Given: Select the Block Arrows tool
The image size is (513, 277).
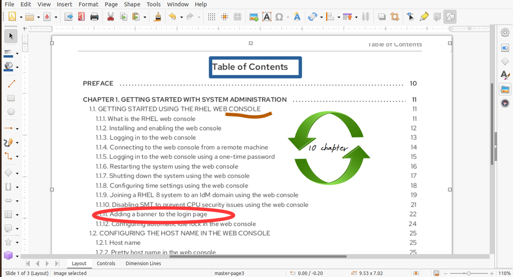Looking at the screenshot, I should coord(9,200).
